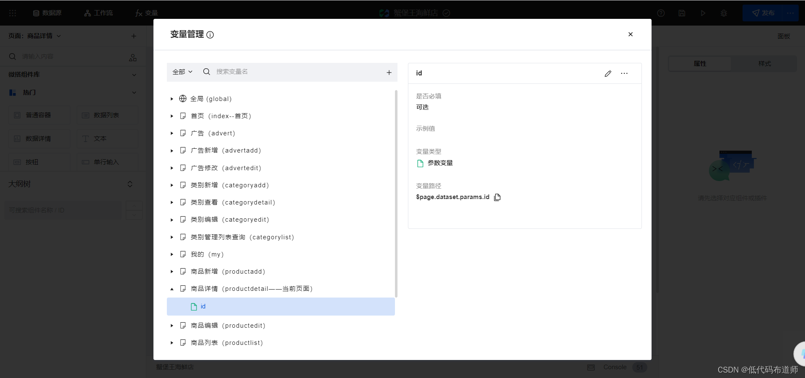
Task: Expand the 类别管理列表查询 (categorylist) node
Action: [x=172, y=237]
